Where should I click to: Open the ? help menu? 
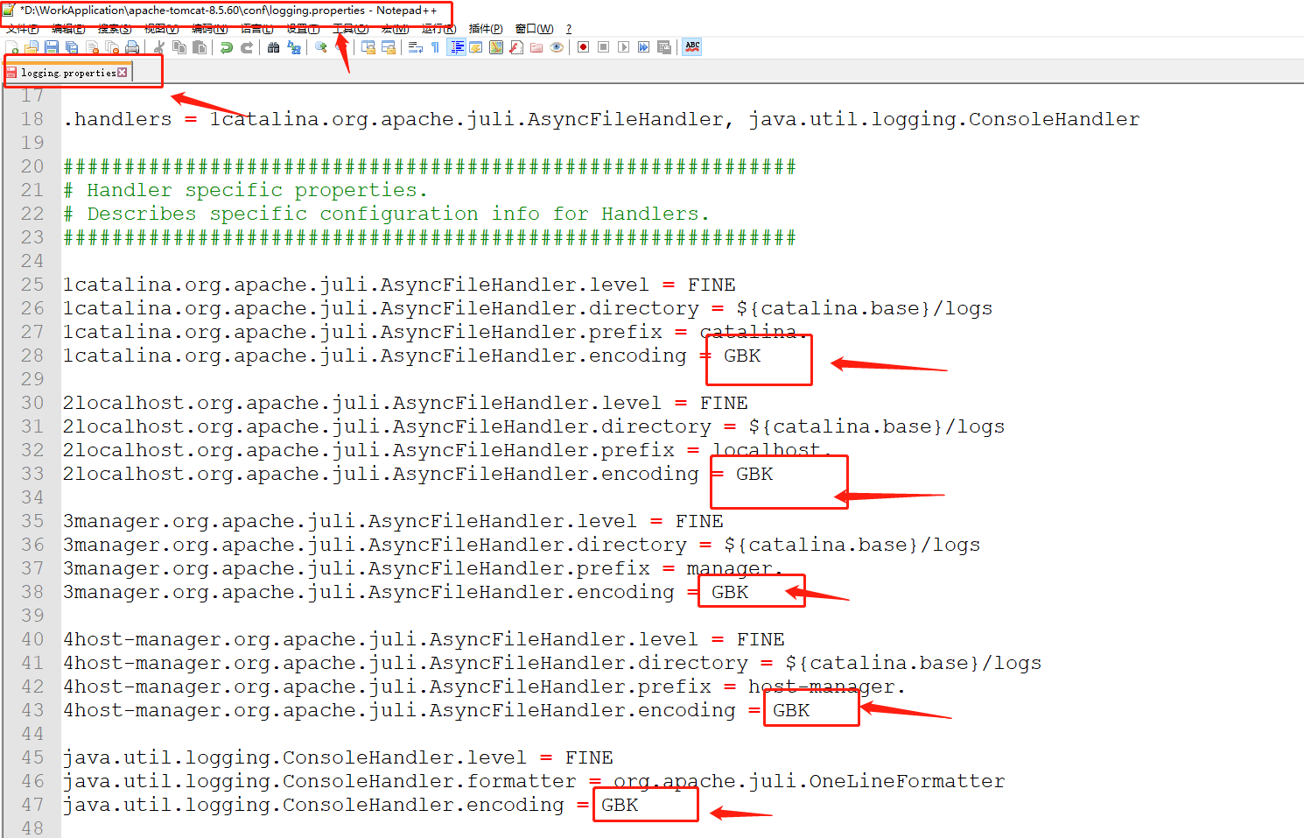coord(569,29)
